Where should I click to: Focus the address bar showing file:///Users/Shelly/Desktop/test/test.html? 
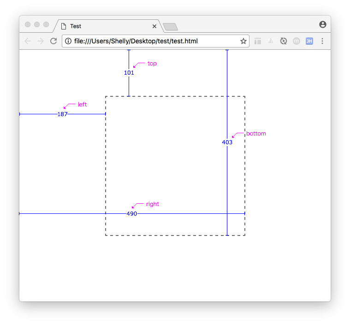(155, 41)
